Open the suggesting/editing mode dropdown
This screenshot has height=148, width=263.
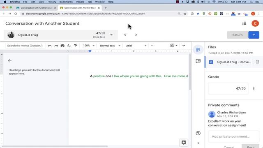coord(174,46)
